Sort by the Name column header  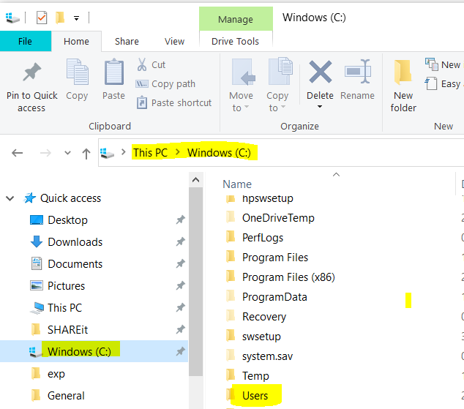click(x=237, y=184)
